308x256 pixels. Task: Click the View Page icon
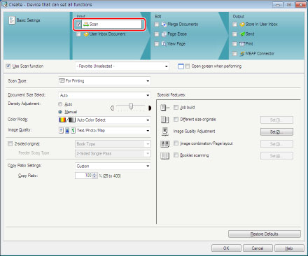[x=164, y=44]
